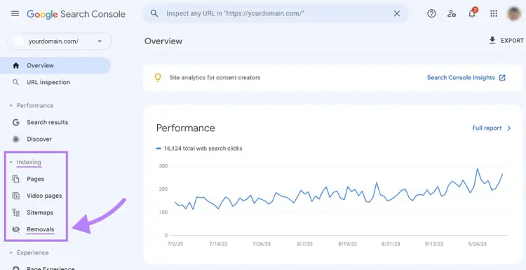Click the URL inspection magnifier icon
The width and height of the screenshot is (526, 270).
click(15, 82)
